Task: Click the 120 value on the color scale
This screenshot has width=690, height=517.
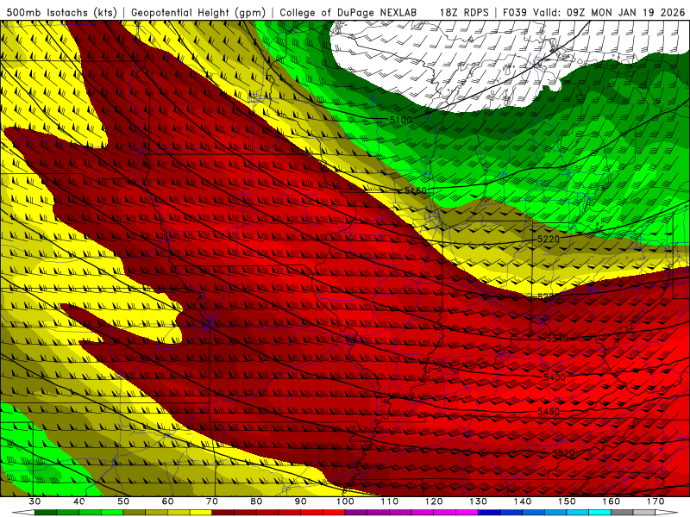Action: click(434, 501)
